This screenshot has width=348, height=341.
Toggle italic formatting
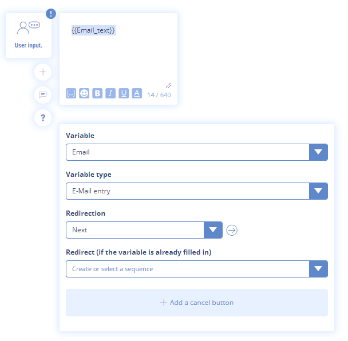[x=110, y=93]
